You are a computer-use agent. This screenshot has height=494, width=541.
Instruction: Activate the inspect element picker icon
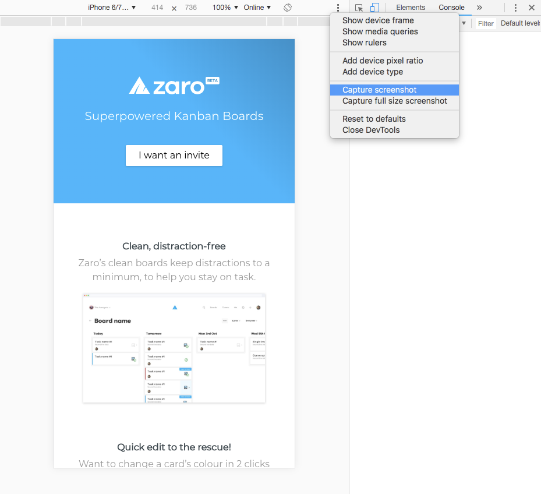click(359, 8)
